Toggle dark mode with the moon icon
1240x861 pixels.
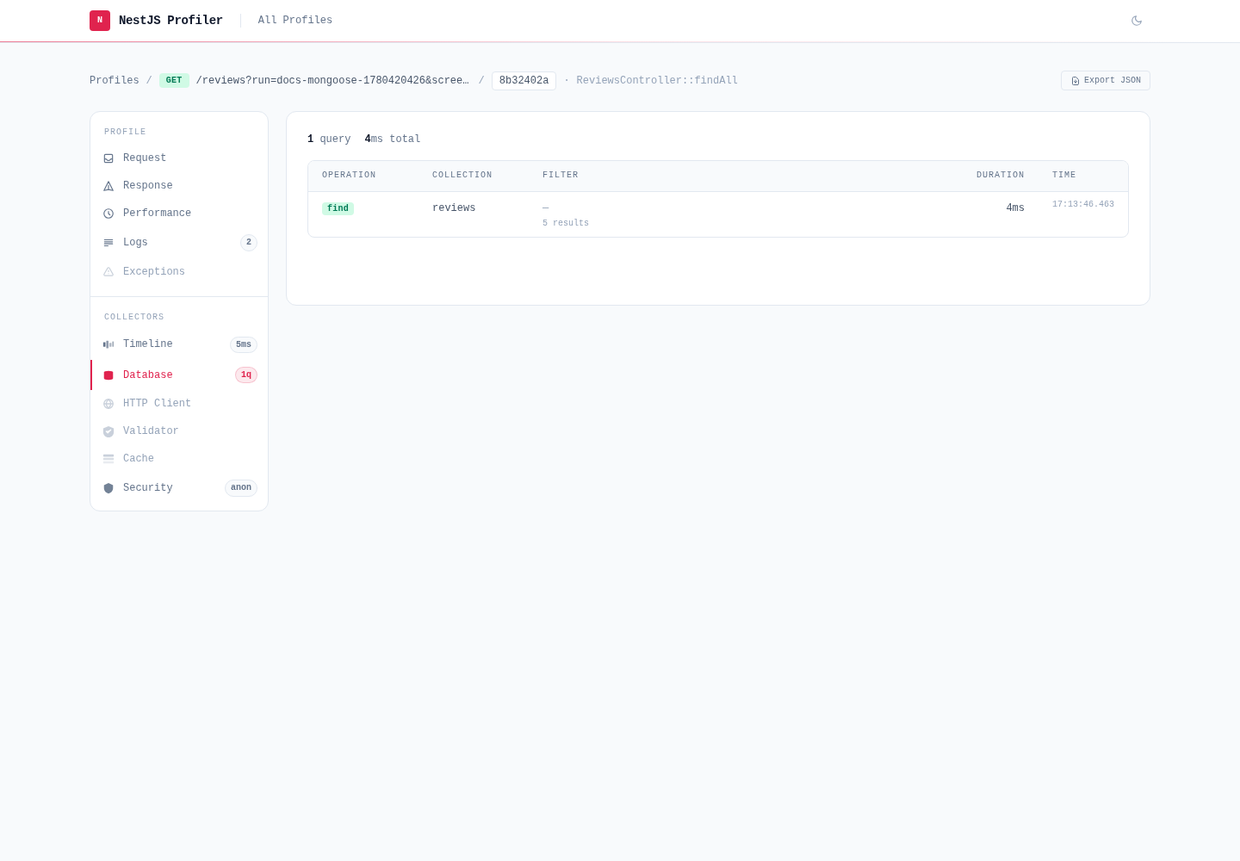1137,21
